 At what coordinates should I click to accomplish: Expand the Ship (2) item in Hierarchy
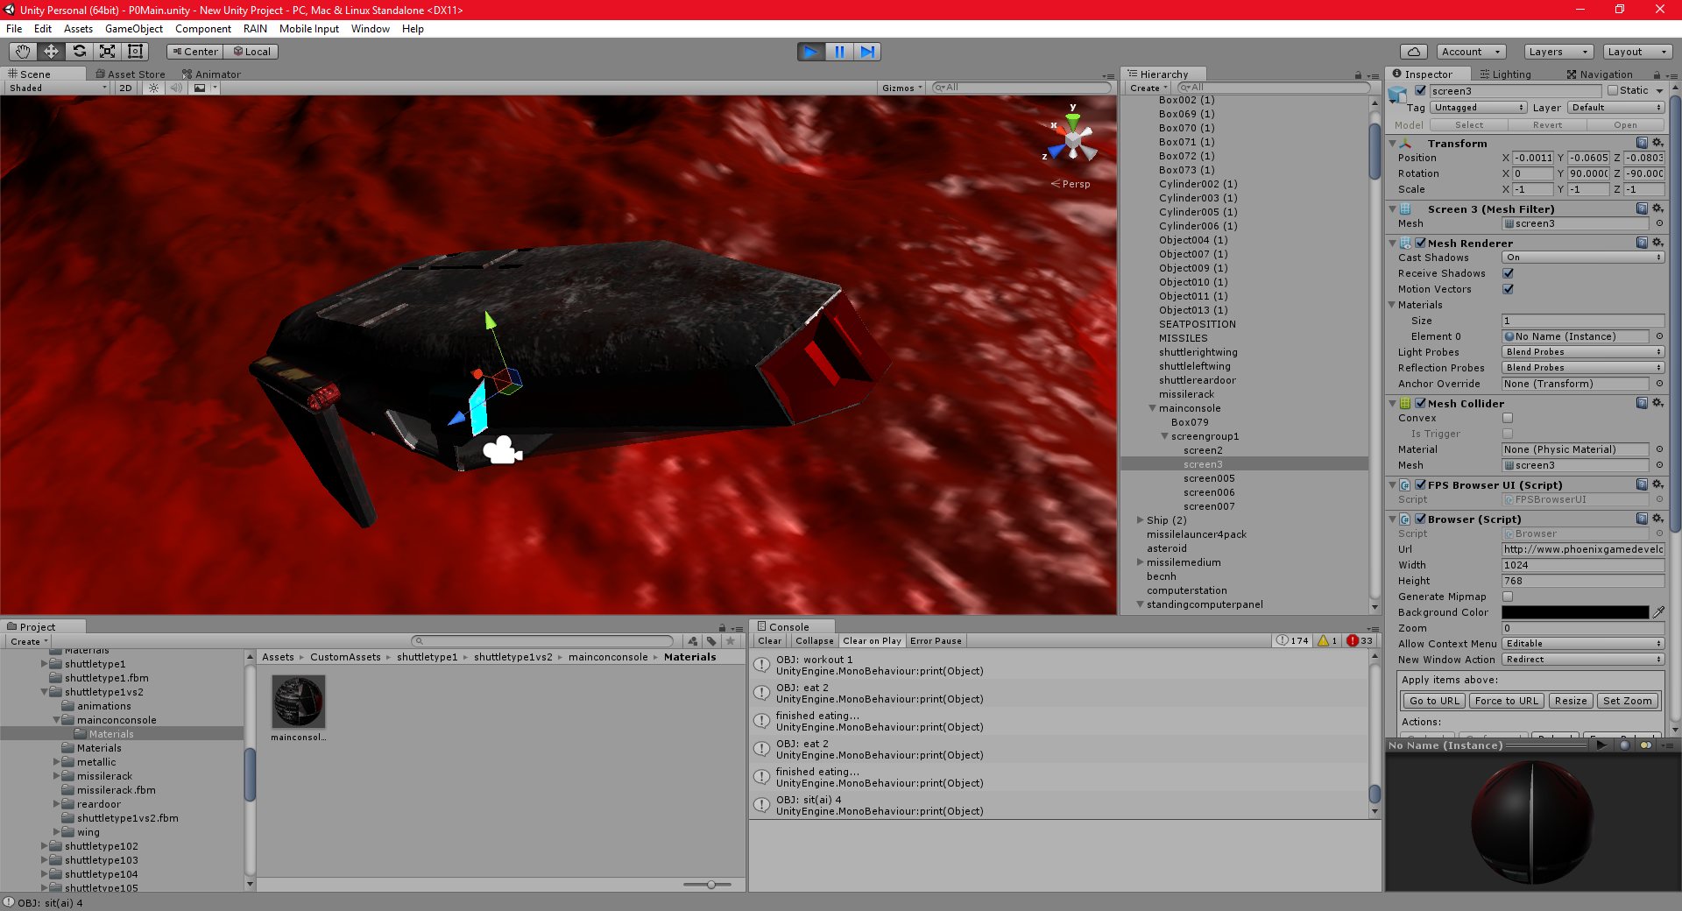point(1140,520)
